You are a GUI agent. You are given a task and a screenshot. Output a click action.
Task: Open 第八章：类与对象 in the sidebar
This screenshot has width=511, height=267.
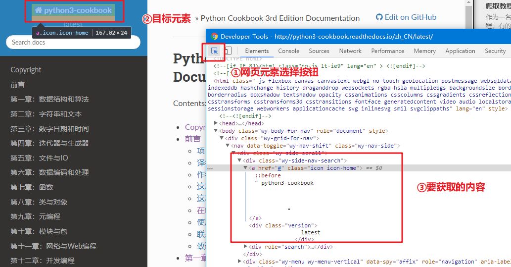tap(39, 202)
